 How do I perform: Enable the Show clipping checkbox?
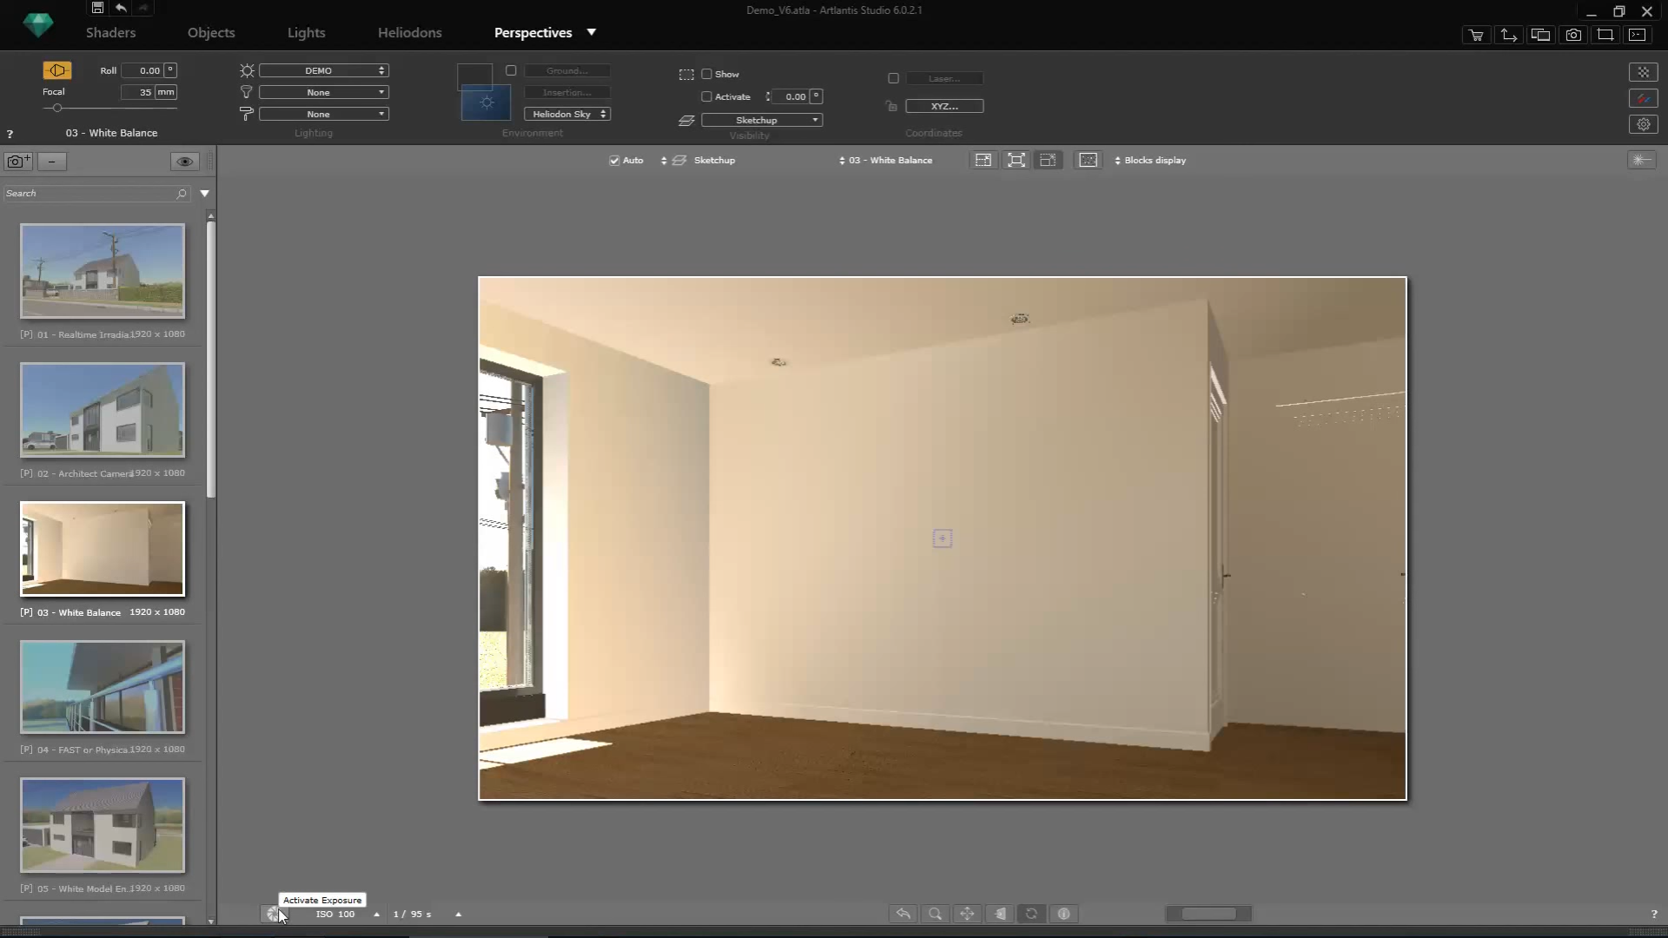pos(706,75)
